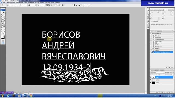Set history brush source for Инверсия state
175x98 pixels.
point(151,50)
